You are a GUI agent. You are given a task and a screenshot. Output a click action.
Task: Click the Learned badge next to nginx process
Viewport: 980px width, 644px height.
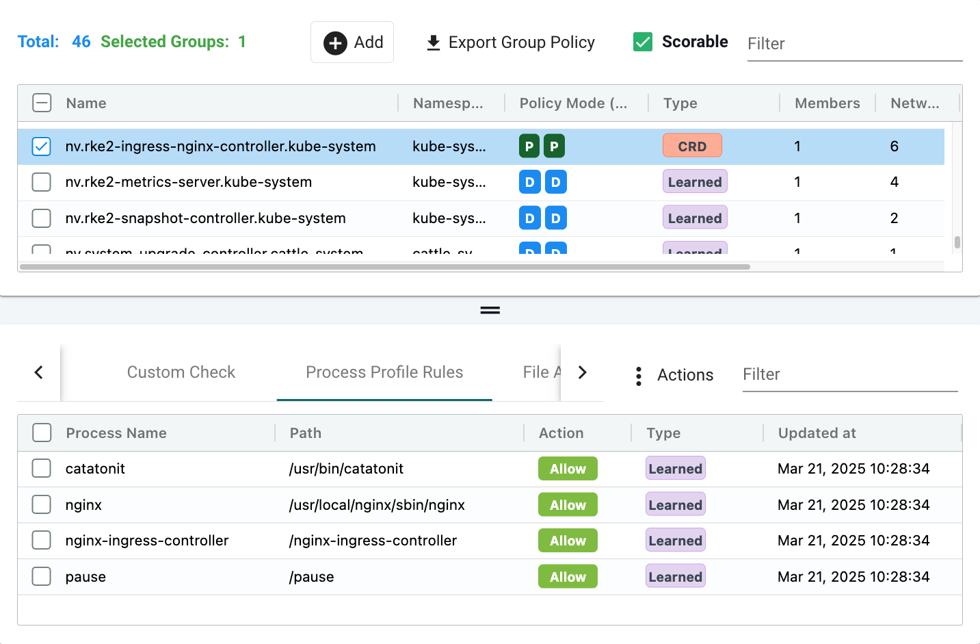[x=675, y=504]
